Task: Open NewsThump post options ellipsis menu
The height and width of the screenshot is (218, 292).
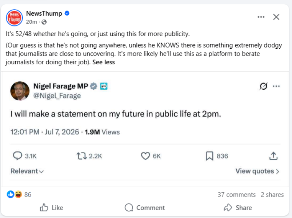Action: coord(261,17)
